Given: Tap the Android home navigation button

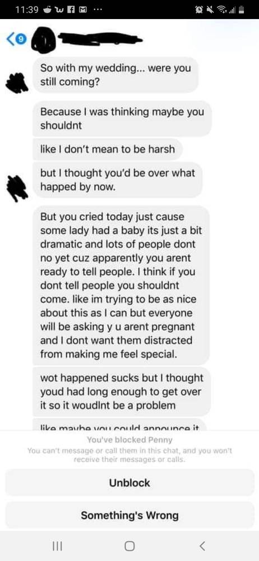Looking at the screenshot, I should click(x=129, y=546).
